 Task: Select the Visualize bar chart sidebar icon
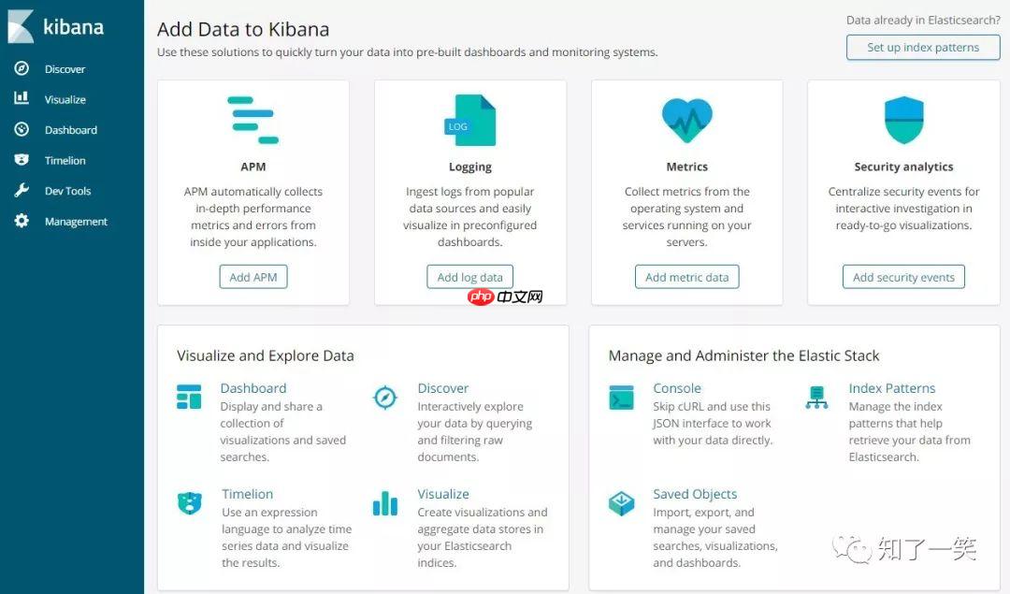[x=22, y=98]
